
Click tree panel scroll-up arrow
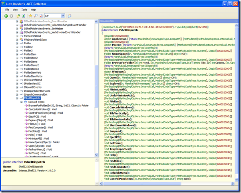click(x=96, y=21)
